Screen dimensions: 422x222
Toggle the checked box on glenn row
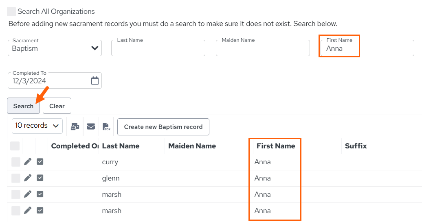point(40,178)
